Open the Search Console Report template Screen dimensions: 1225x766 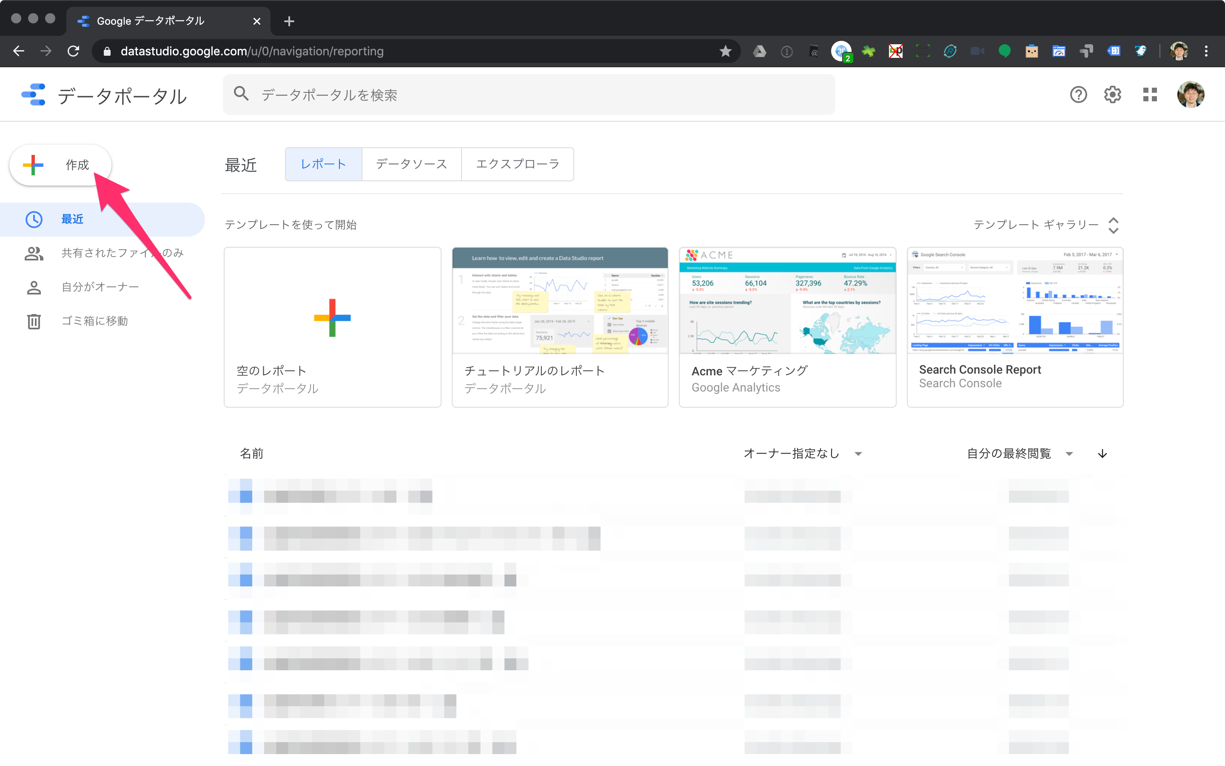point(1015,327)
